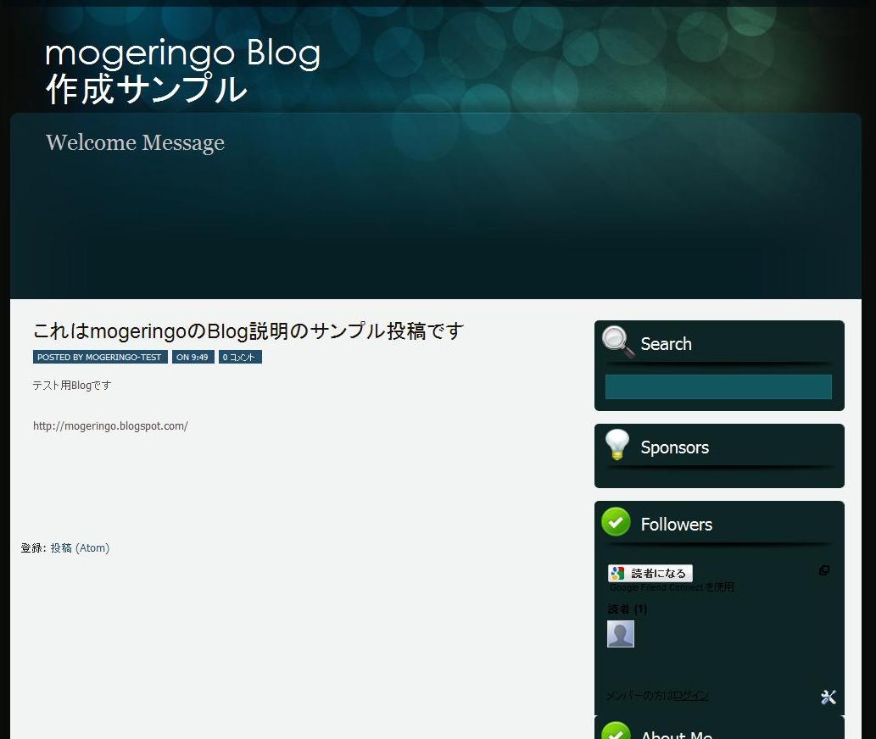
Task: Open the follower avatar thumbnail
Action: click(x=621, y=634)
